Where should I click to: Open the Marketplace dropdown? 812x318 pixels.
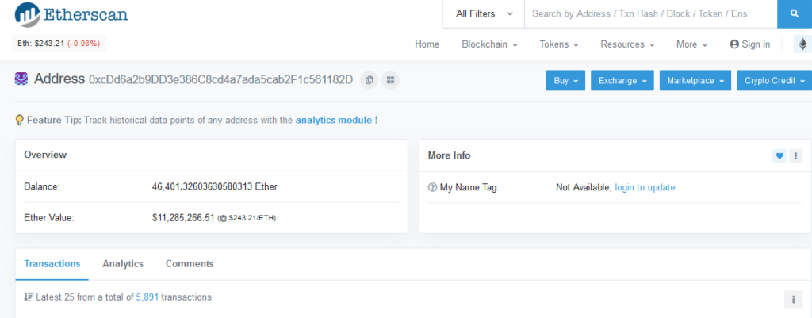pos(695,81)
